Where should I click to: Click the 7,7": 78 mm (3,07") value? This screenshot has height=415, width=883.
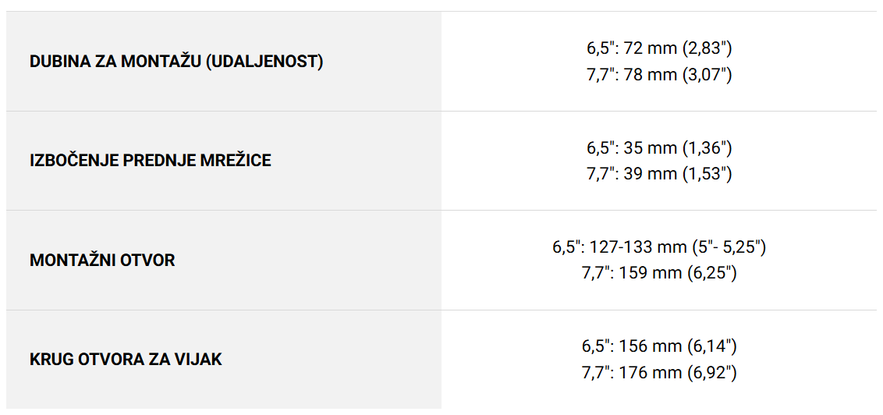click(659, 74)
